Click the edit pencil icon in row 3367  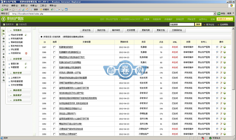pyautogui.click(x=221, y=47)
